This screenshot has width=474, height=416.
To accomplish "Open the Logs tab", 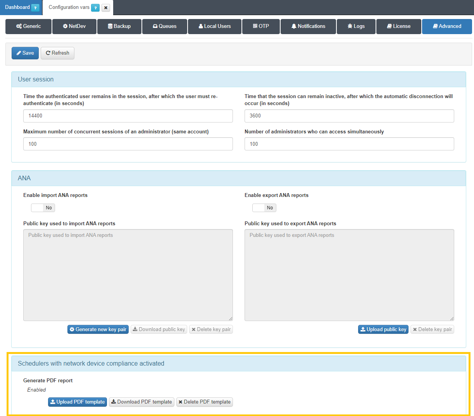I will (x=356, y=26).
